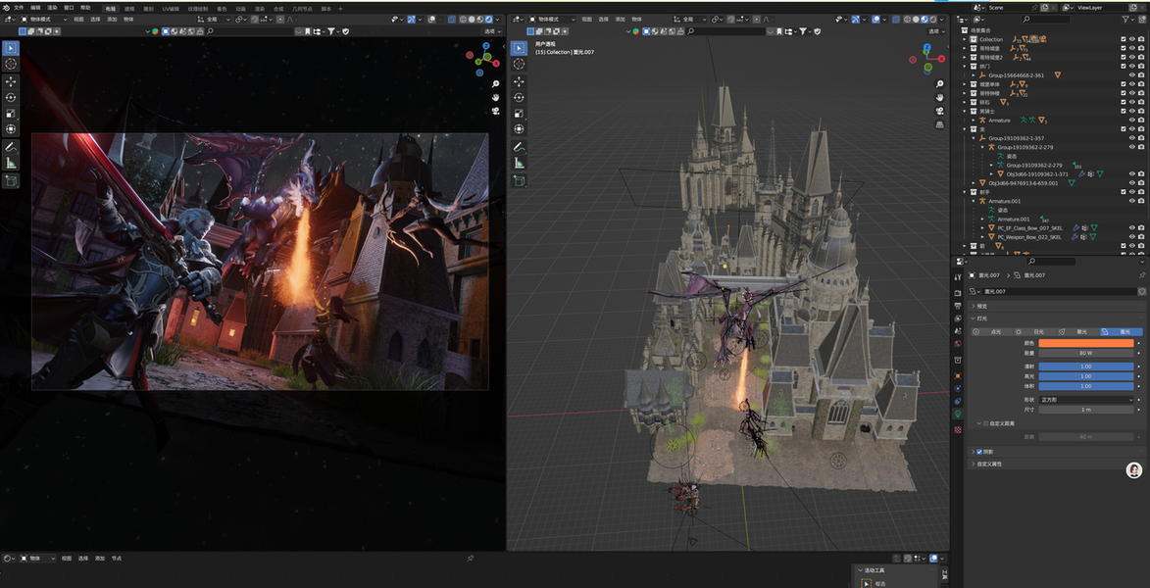Hide 哥特城堡 collection with its eye icon
This screenshot has height=588, width=1150.
point(1131,48)
